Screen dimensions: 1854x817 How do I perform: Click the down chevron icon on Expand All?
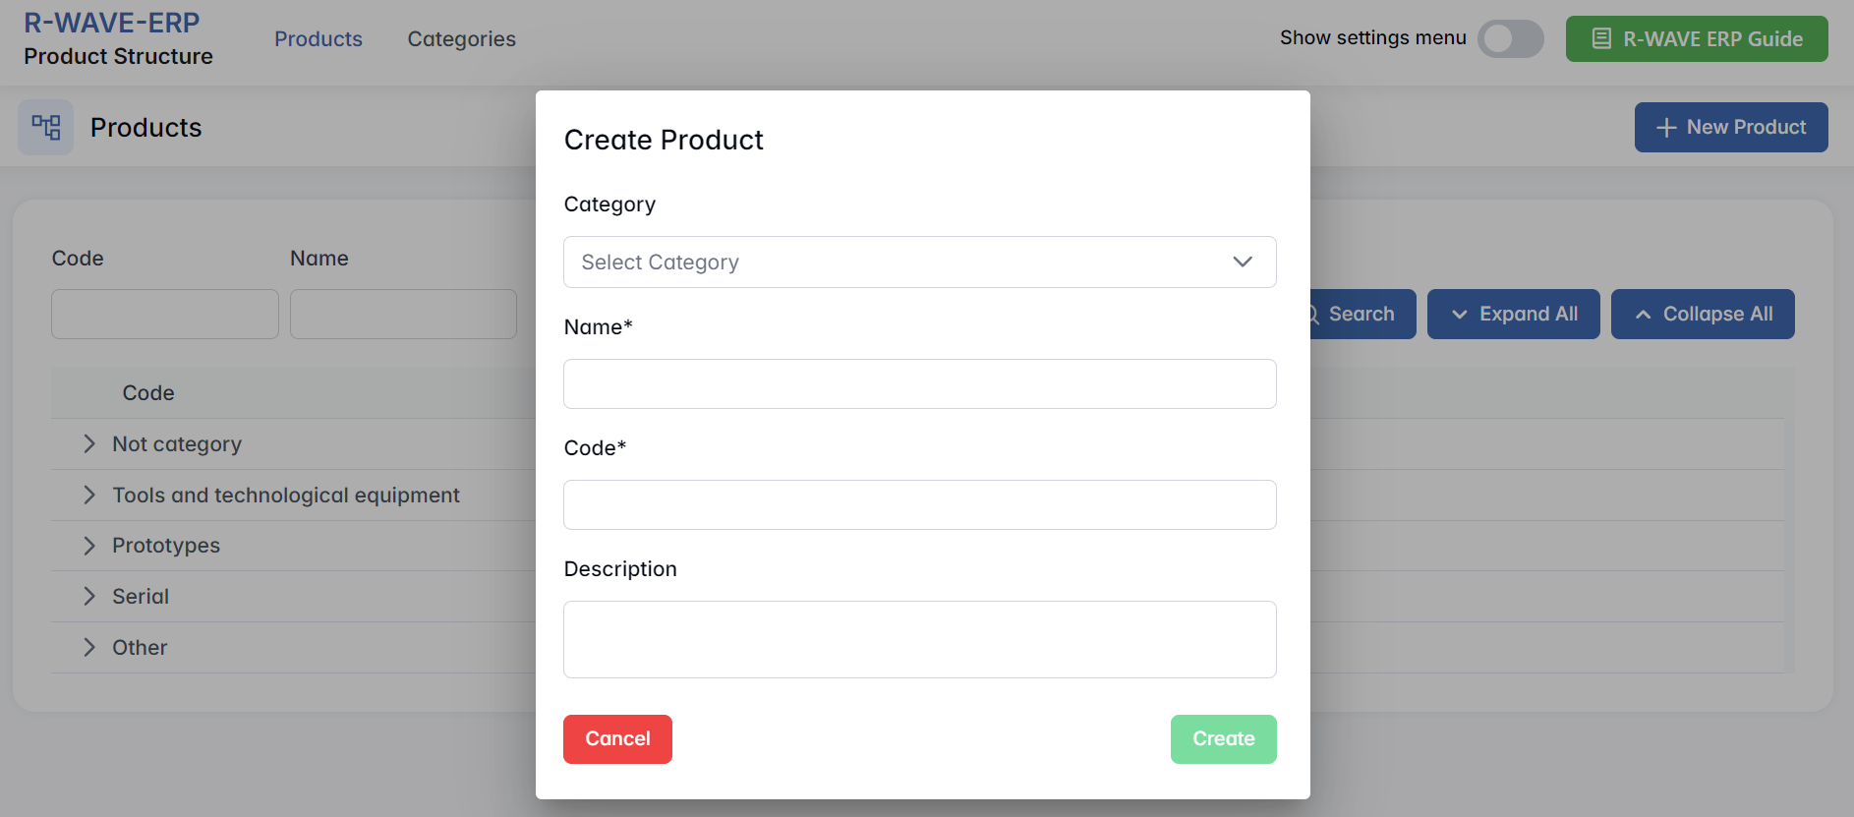point(1459,315)
